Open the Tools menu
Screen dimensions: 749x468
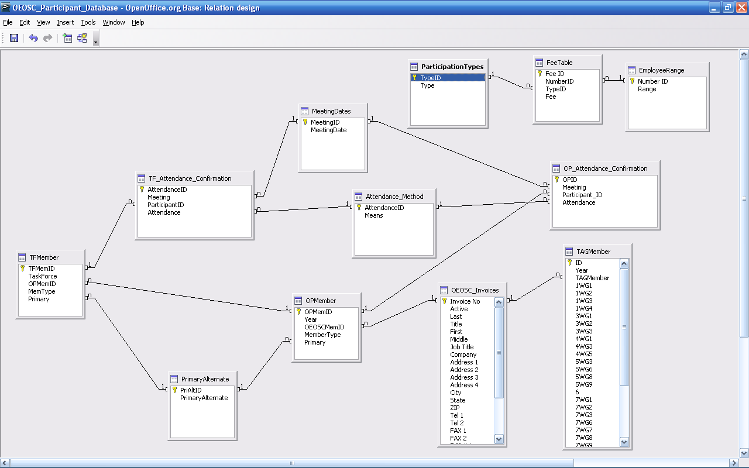click(x=88, y=22)
